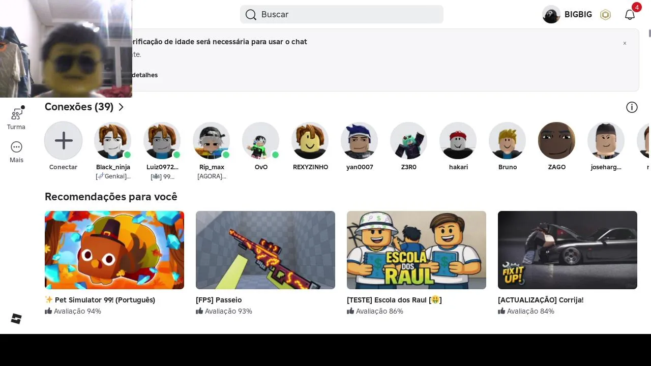651x366 pixels.
Task: Click [FPS] Passeio title text
Action: (x=219, y=300)
